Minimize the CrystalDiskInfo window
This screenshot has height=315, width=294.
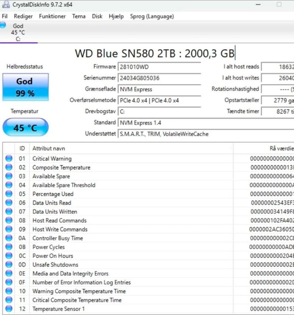click(258, 5)
